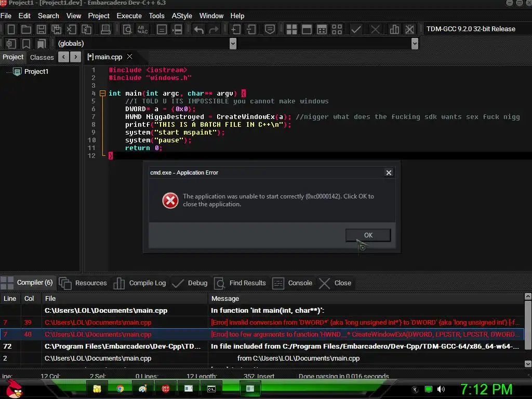Click the Toggle Comment toolbar icon

point(270,30)
